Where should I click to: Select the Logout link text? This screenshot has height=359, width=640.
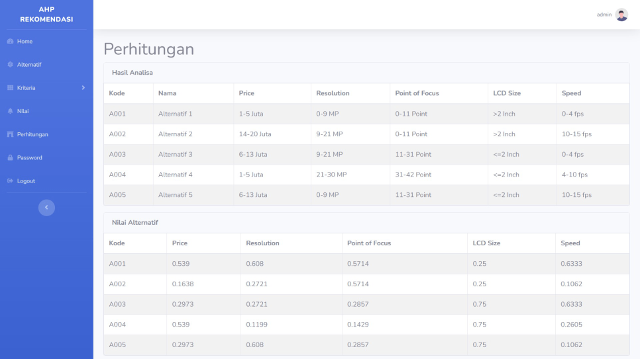point(26,181)
